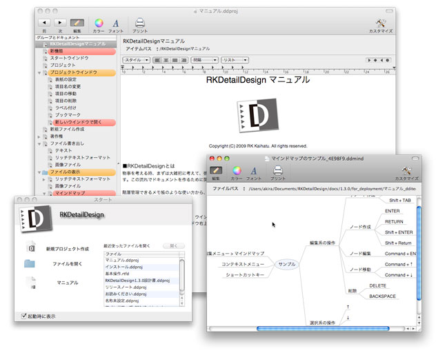Toggle 編集 pencil in the manual window
436x353 pixels.
[x=77, y=23]
